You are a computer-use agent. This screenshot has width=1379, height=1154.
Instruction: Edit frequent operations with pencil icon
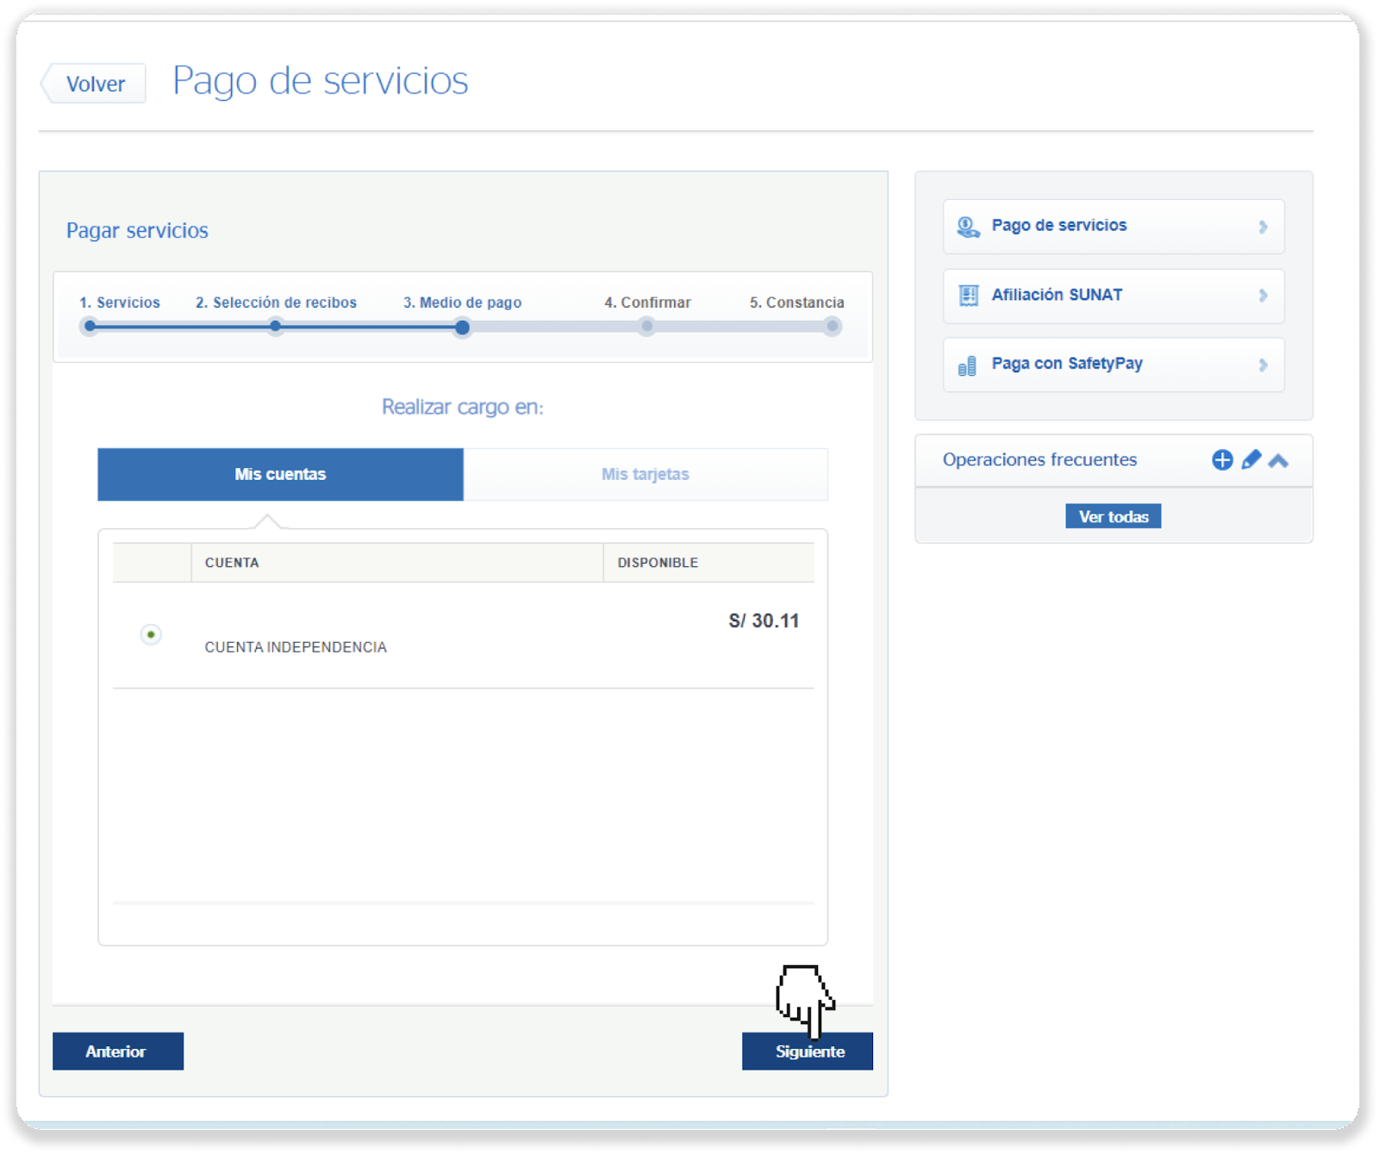[1251, 460]
